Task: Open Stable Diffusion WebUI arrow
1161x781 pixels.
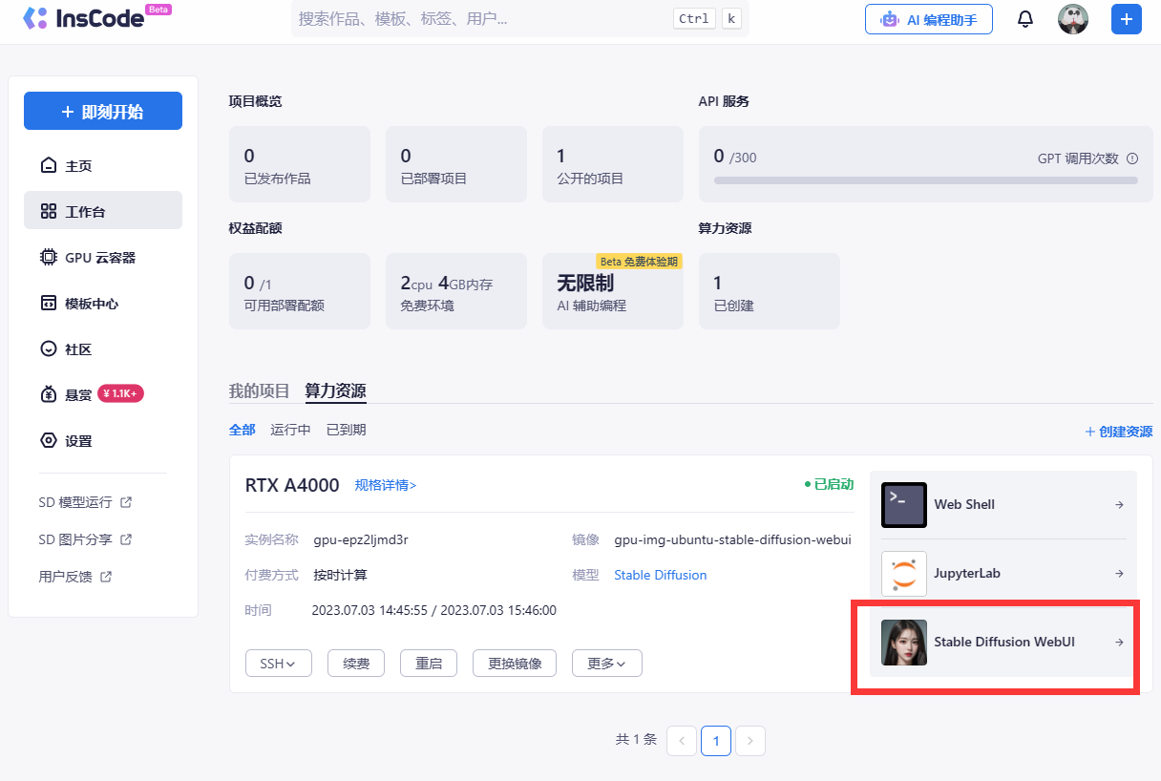Action: click(x=1119, y=643)
